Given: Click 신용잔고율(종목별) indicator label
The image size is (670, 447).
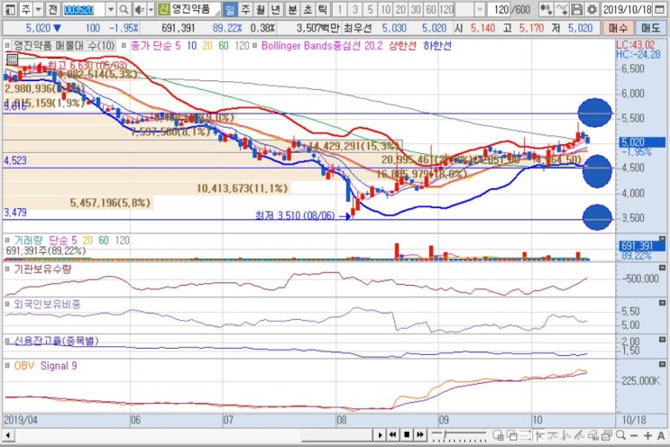Looking at the screenshot, I should tap(56, 341).
